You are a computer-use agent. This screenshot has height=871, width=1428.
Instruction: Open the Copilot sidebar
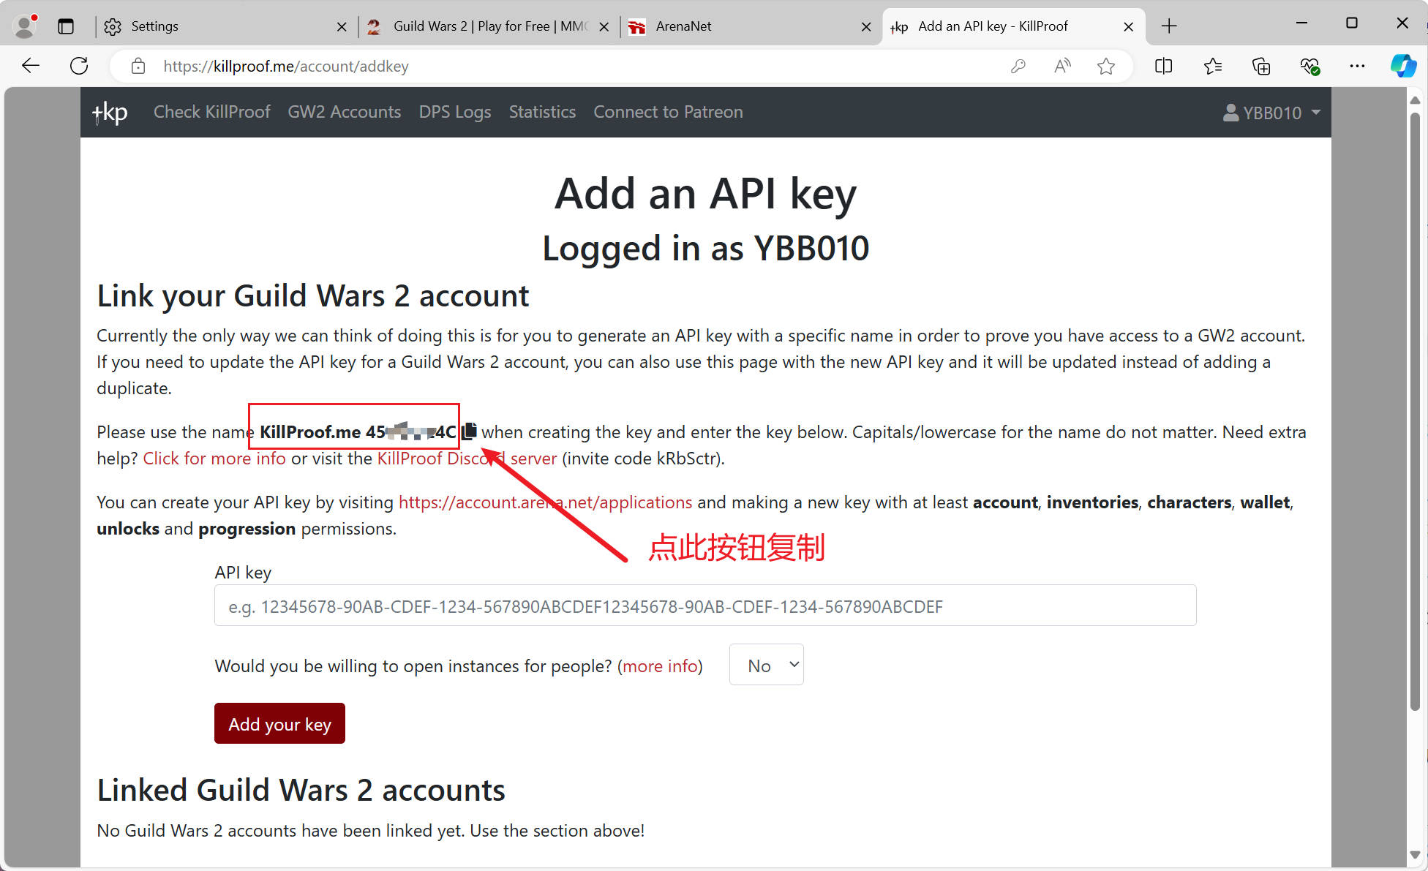point(1403,67)
